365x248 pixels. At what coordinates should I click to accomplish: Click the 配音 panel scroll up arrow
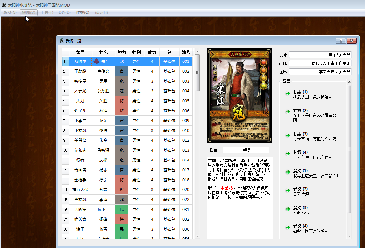click(x=349, y=82)
